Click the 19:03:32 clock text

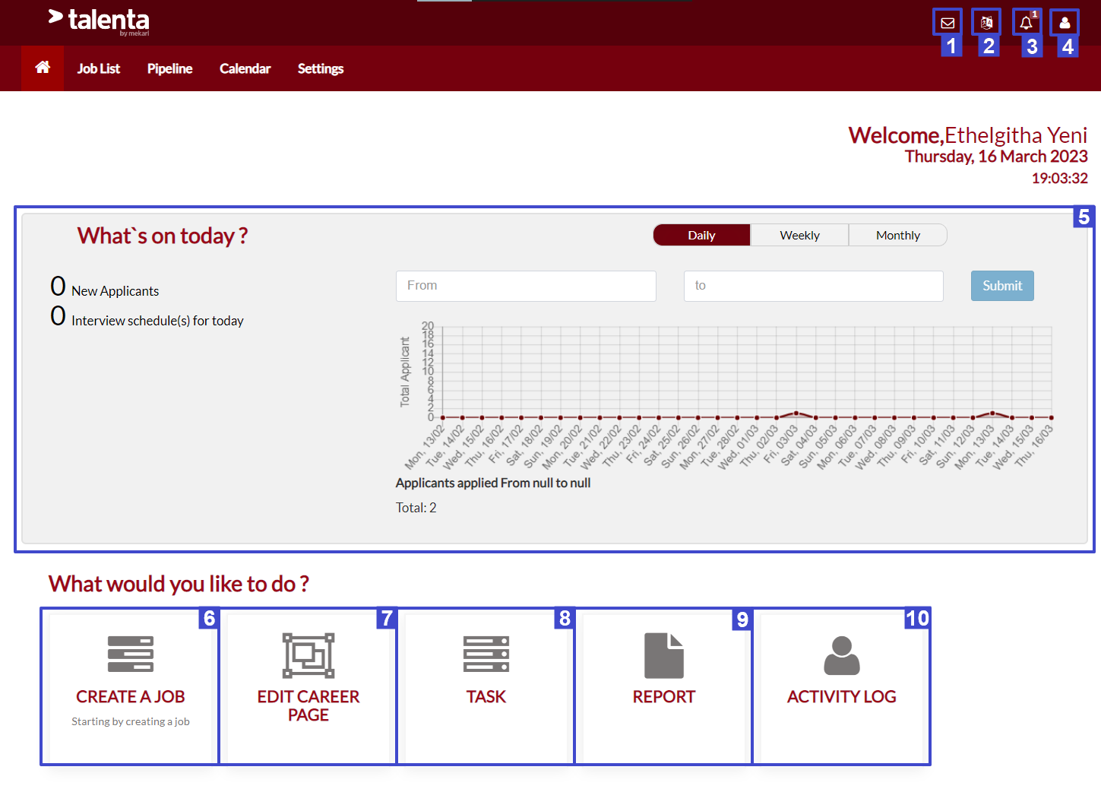click(x=1059, y=178)
